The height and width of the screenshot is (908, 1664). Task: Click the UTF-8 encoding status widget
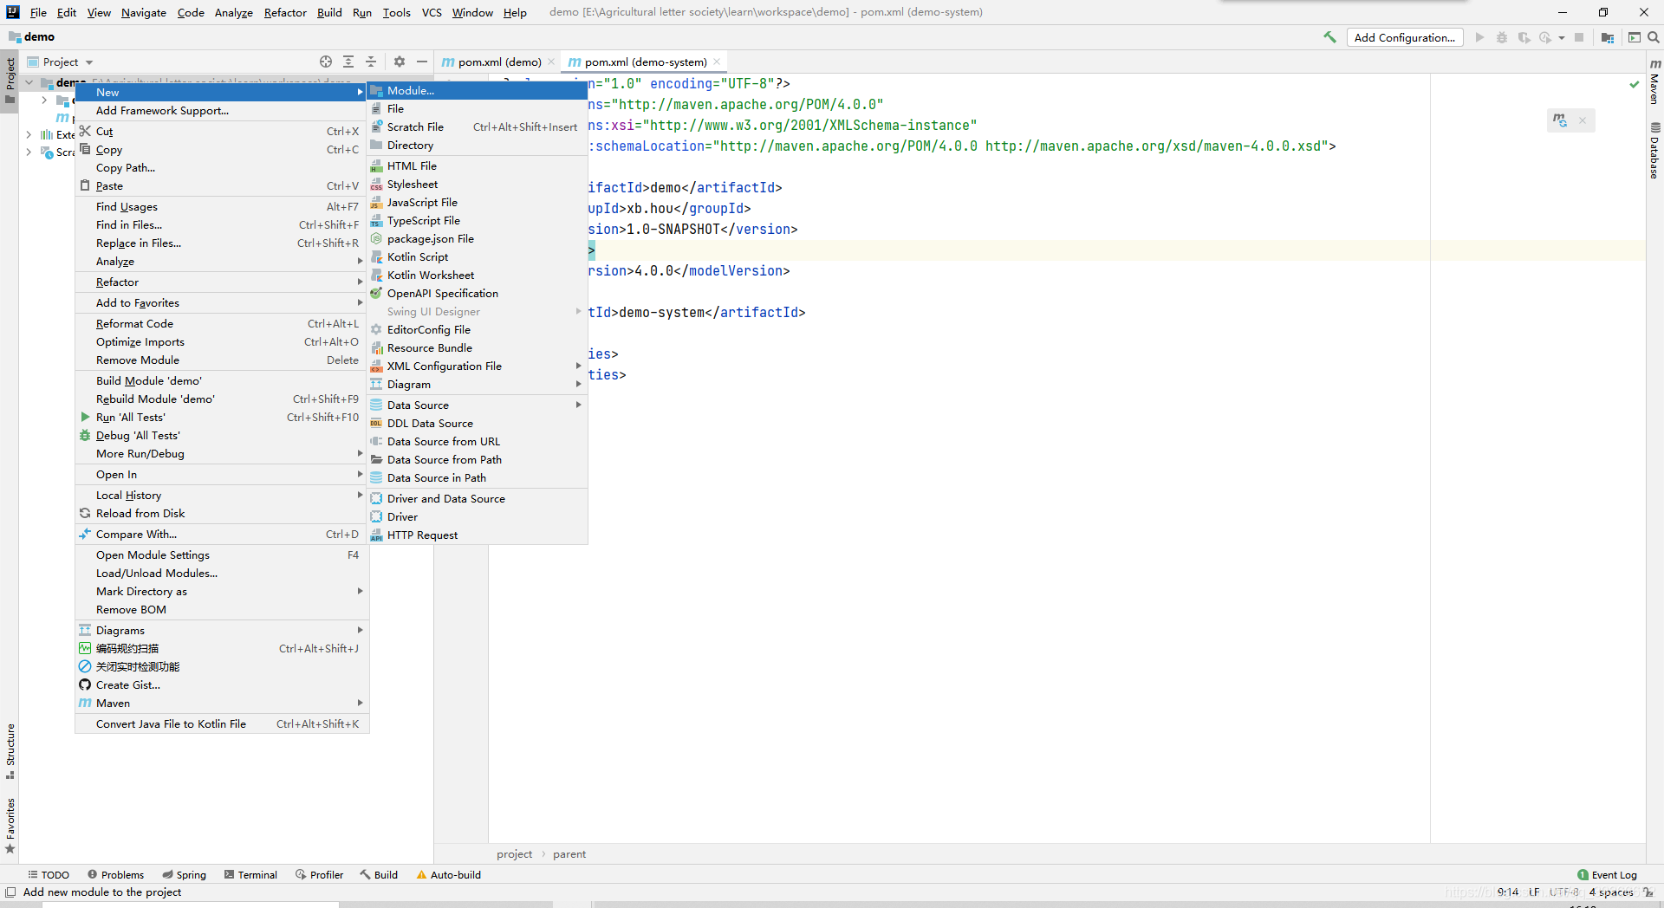coord(1564,892)
